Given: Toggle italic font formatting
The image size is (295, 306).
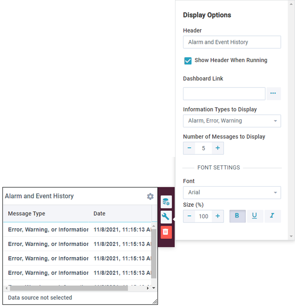Looking at the screenshot, I should pyautogui.click(x=272, y=216).
